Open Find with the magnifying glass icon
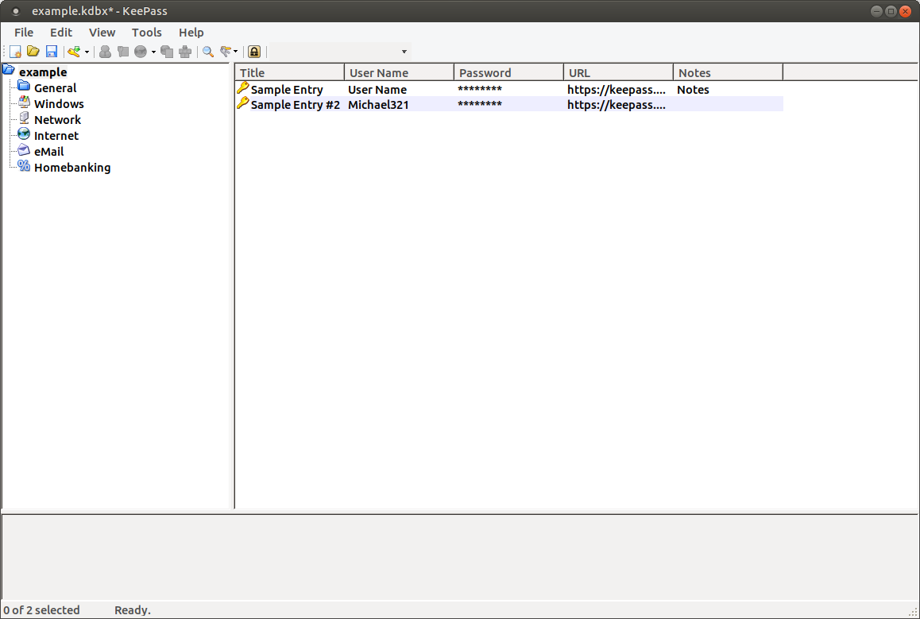The height and width of the screenshot is (619, 920). coord(208,52)
